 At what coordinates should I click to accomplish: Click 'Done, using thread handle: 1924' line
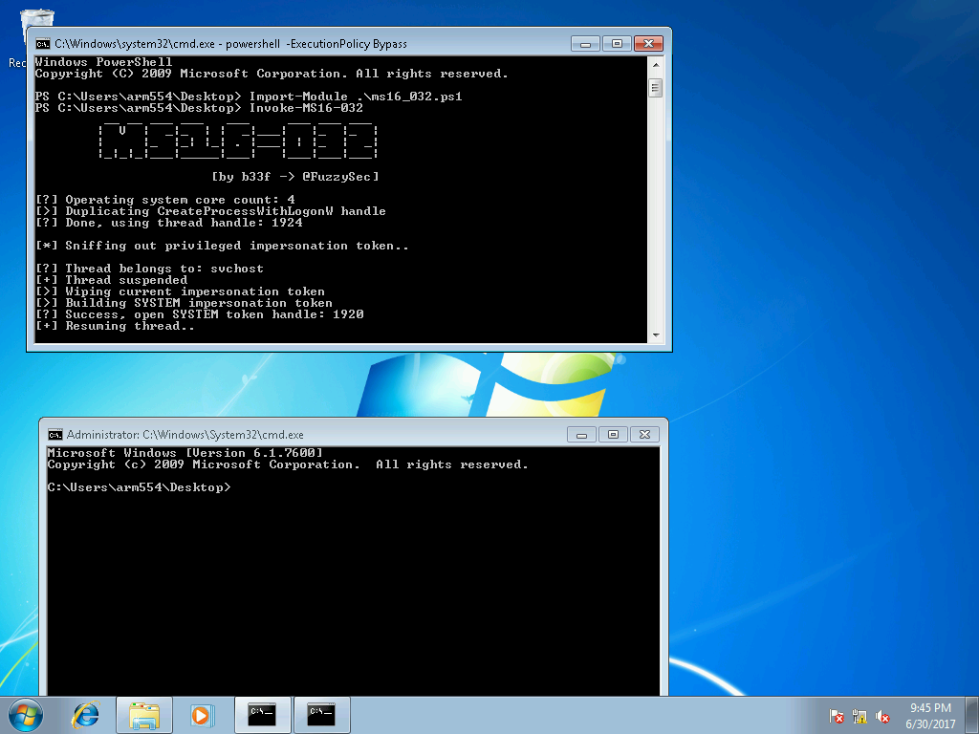pos(169,223)
